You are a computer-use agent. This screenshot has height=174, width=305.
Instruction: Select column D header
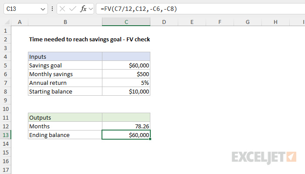point(164,22)
